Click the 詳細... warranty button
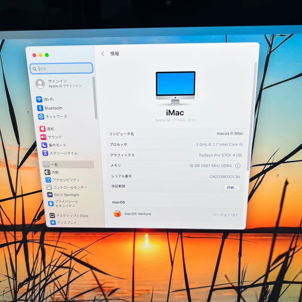Screen dimensions: 302x302 232,187
